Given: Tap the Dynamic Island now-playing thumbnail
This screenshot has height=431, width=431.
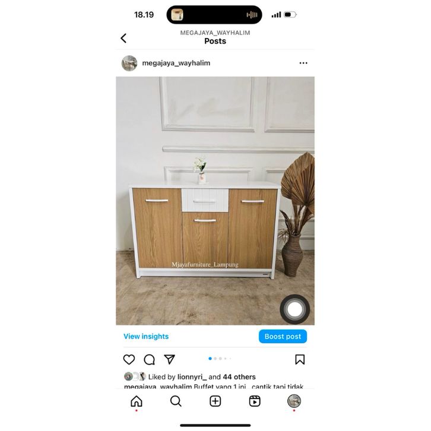Looking at the screenshot, I should click(177, 15).
